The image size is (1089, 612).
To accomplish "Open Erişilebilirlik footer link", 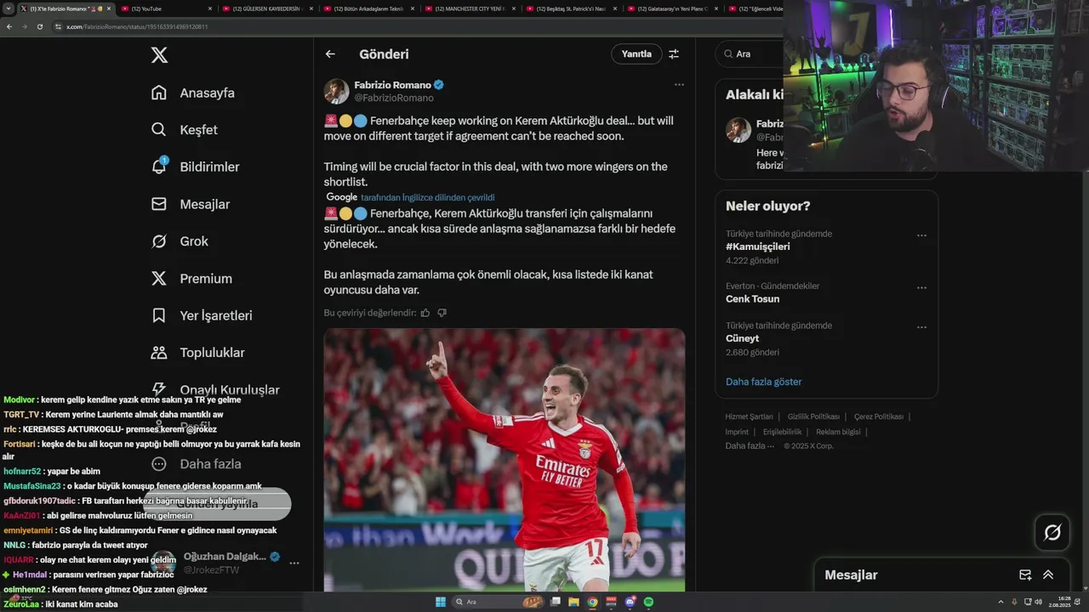I will (782, 432).
